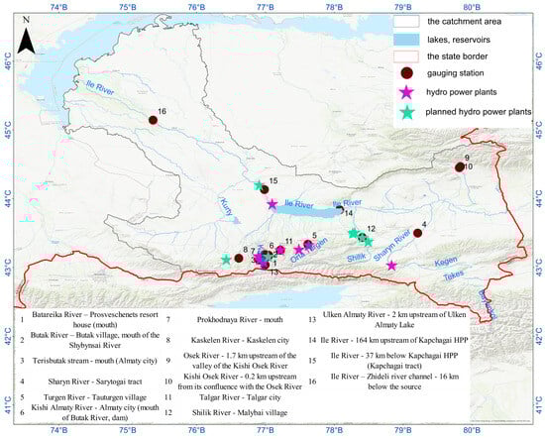Click teal star west of station 8
545x439 pixels.
click(x=226, y=260)
